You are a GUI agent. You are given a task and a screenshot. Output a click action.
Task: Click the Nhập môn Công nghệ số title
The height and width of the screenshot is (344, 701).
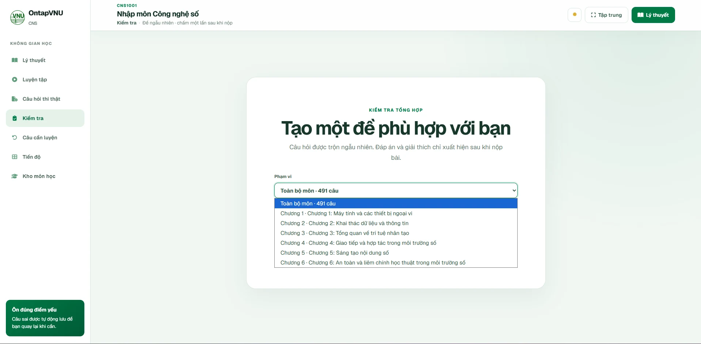coord(158,14)
